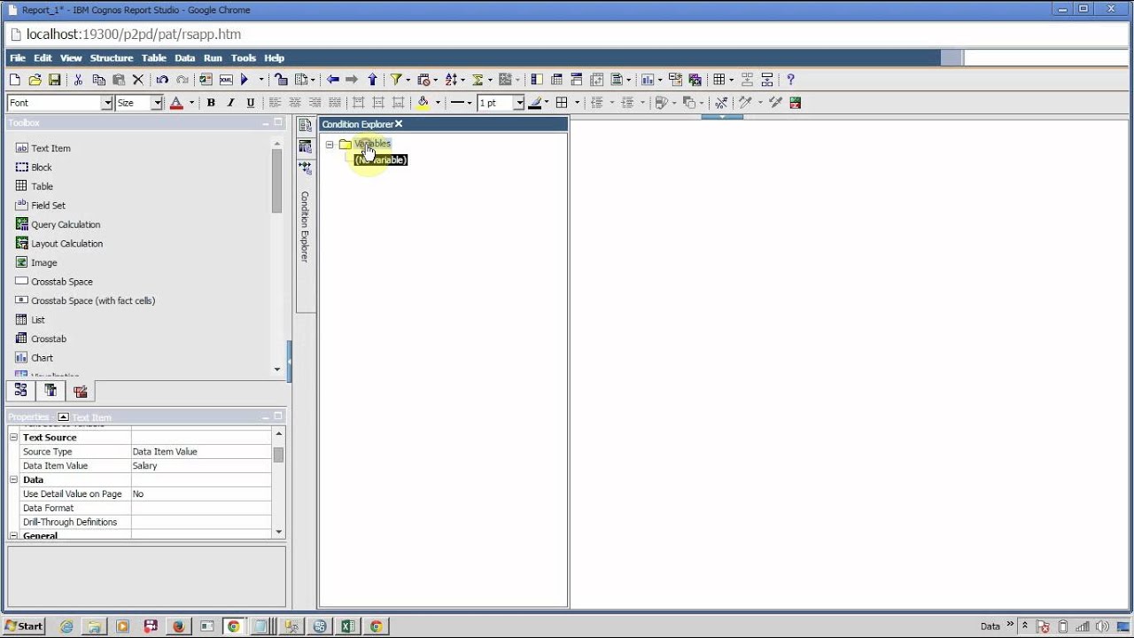Click the blue Up arrow icon
Image resolution: width=1134 pixels, height=638 pixels.
pos(372,80)
